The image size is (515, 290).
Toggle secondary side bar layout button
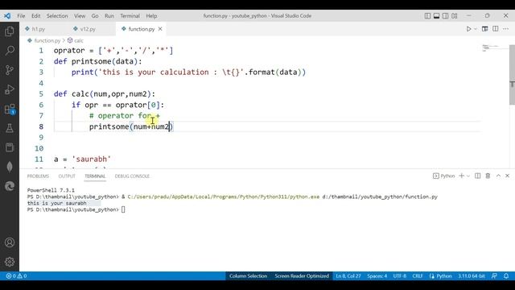point(445,16)
